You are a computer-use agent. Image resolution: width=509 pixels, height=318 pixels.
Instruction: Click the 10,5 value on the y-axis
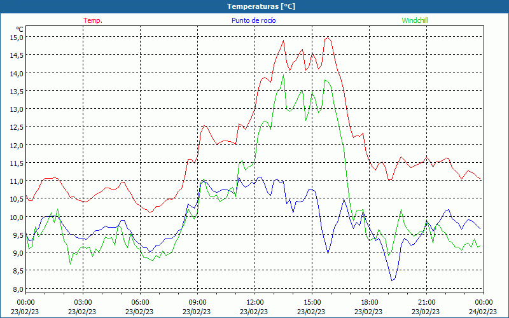17,199
